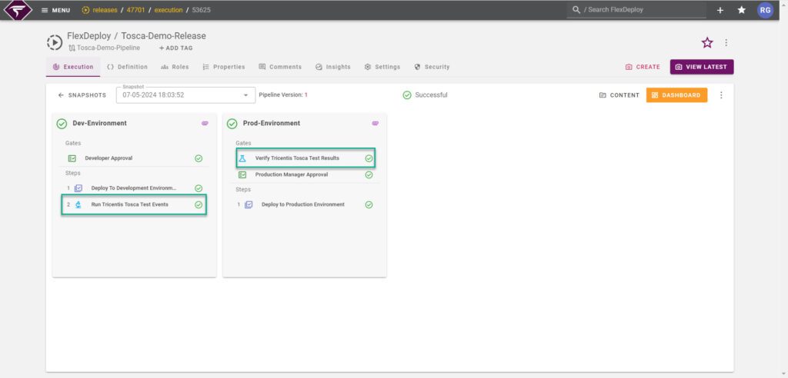Favorite the release with outlined star
The image size is (788, 378).
pos(707,43)
